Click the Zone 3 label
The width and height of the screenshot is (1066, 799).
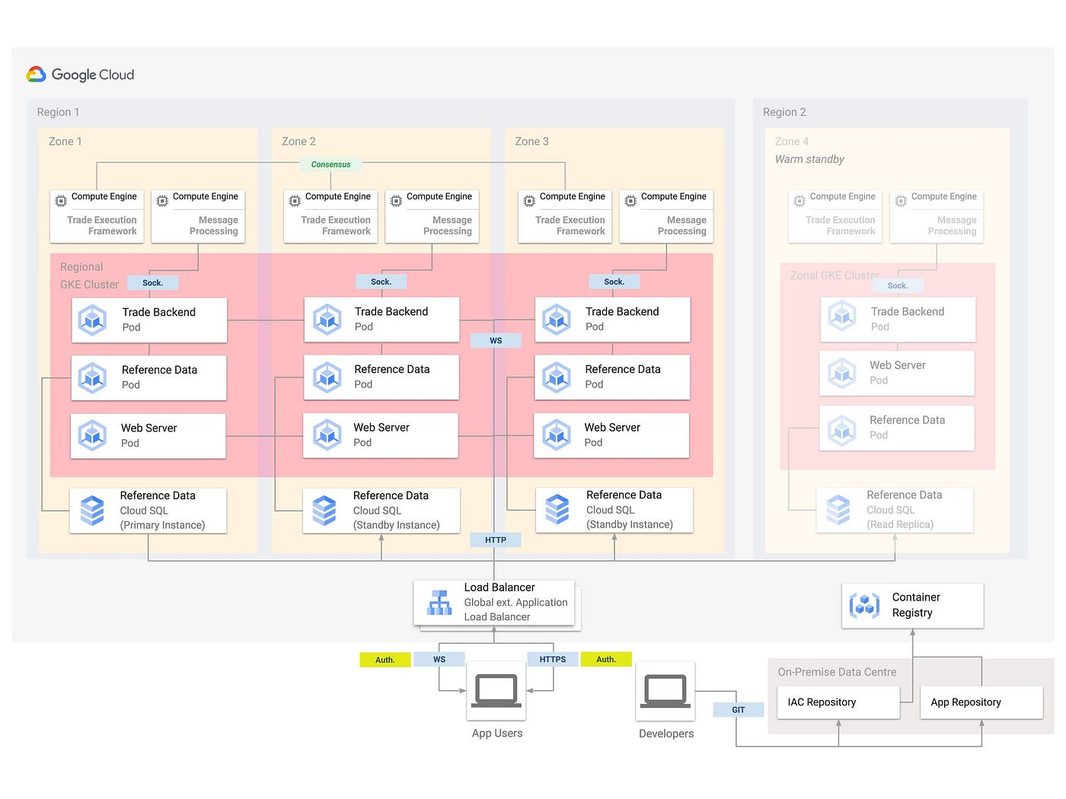click(531, 142)
